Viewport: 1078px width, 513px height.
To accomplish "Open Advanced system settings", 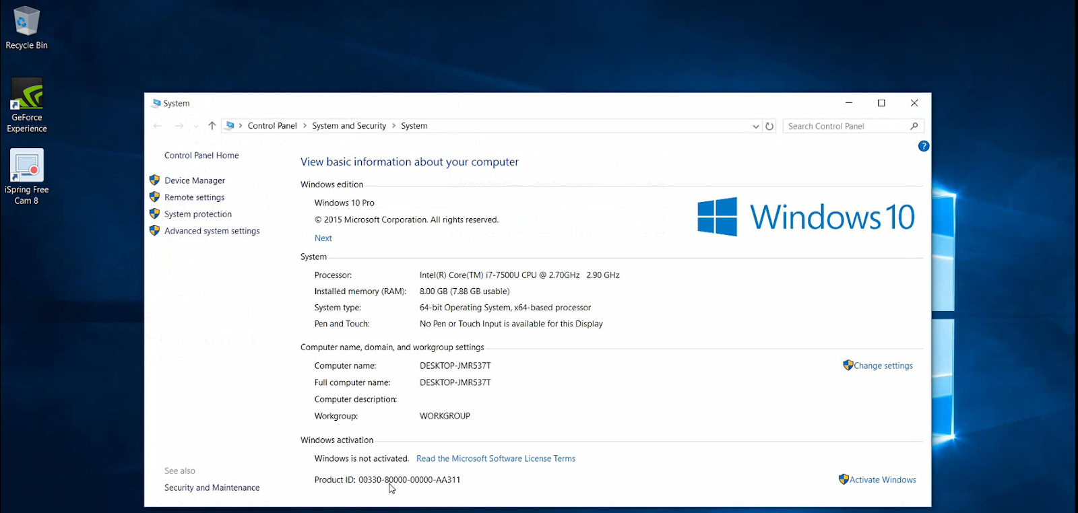I will (212, 231).
